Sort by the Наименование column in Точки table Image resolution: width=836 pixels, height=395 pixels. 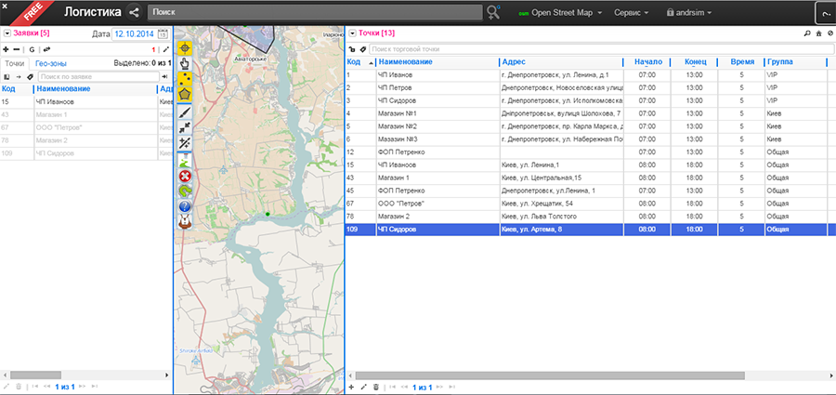pos(406,62)
